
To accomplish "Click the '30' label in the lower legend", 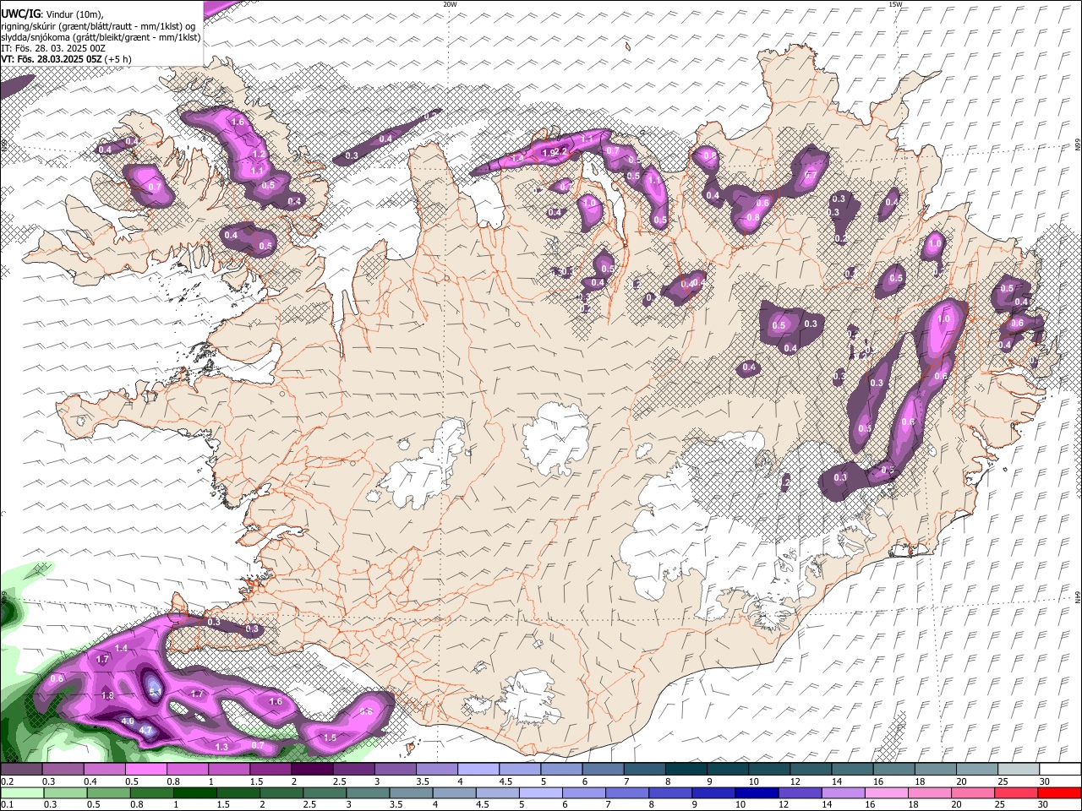I will [1042, 805].
